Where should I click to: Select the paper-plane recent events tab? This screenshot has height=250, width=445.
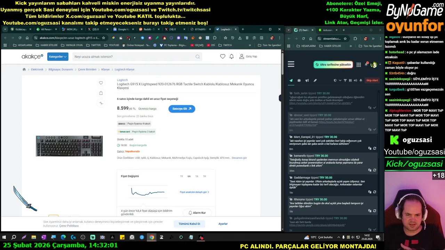[291, 81]
